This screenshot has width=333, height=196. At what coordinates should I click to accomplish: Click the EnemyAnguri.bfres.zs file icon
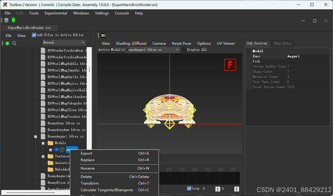pos(43,136)
